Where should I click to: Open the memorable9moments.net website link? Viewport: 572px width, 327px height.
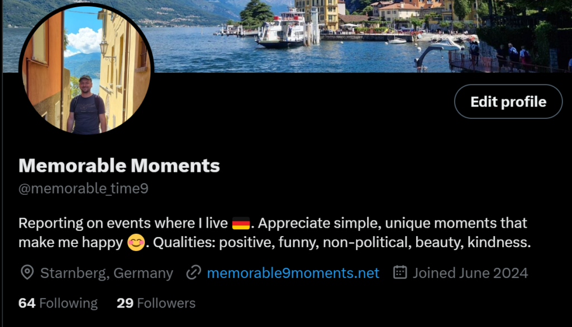pos(293,273)
